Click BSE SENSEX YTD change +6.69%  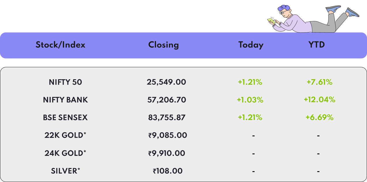319,117
